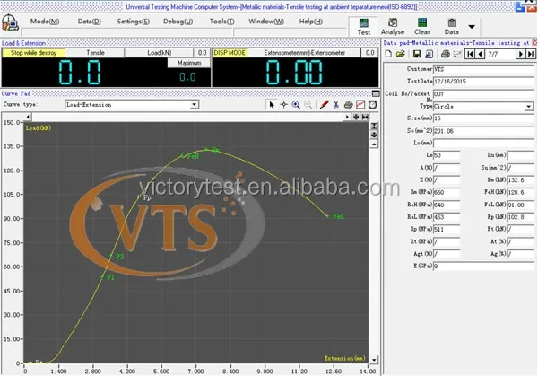538x376 pixels.
Task: Open the Curve type dropdown
Action: (x=195, y=104)
